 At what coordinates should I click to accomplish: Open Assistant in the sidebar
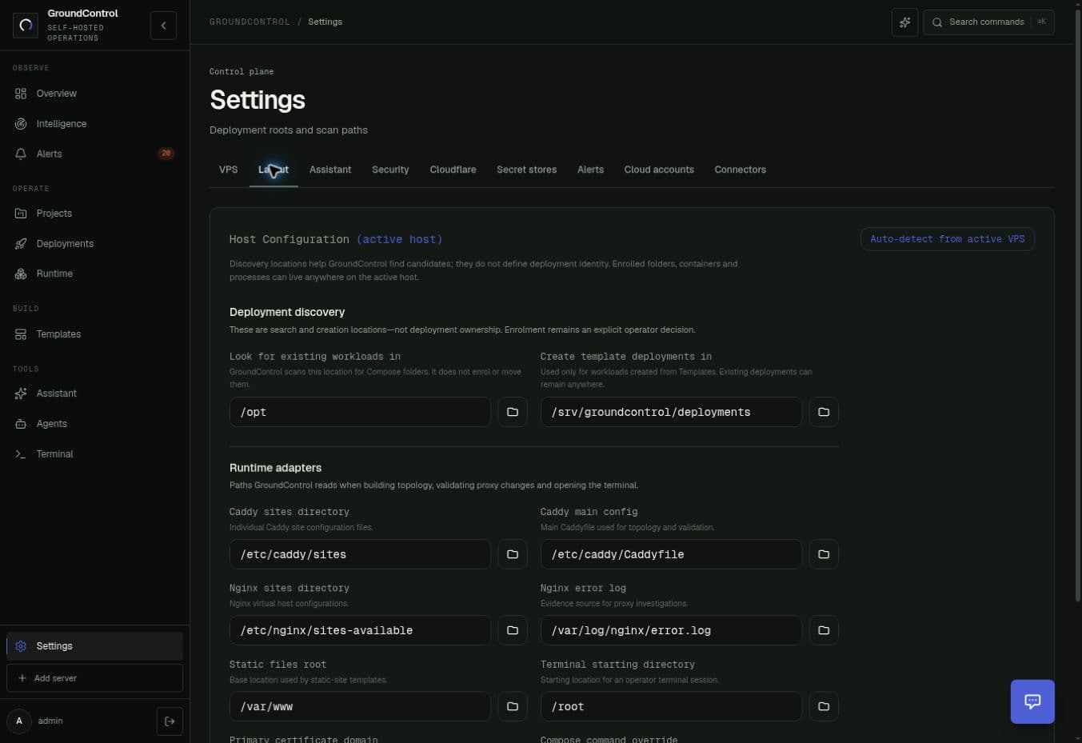[x=94, y=393]
